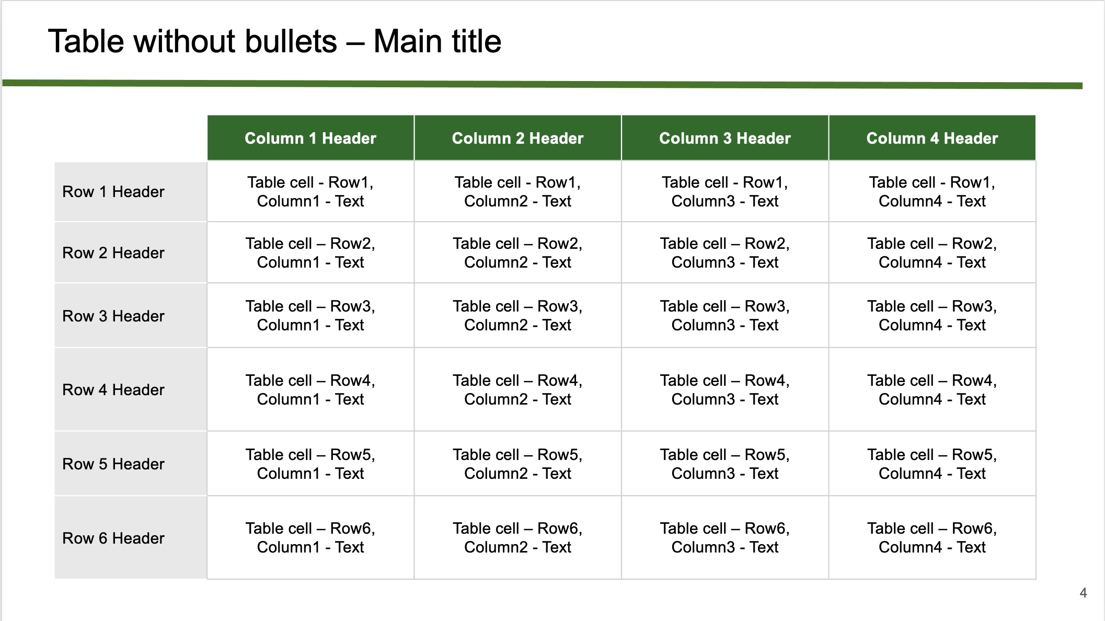Image resolution: width=1105 pixels, height=621 pixels.
Task: Click the Row5, Column1 table cell
Action: (x=310, y=464)
